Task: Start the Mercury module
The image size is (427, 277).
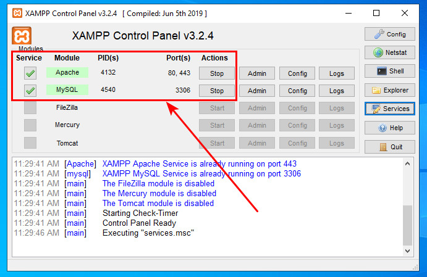Action: pos(217,125)
